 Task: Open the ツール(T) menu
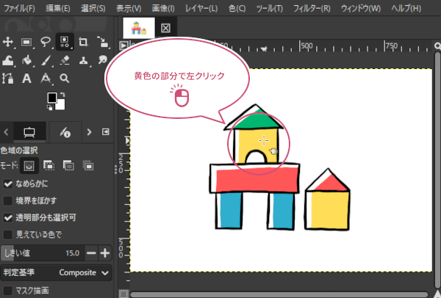(270, 8)
